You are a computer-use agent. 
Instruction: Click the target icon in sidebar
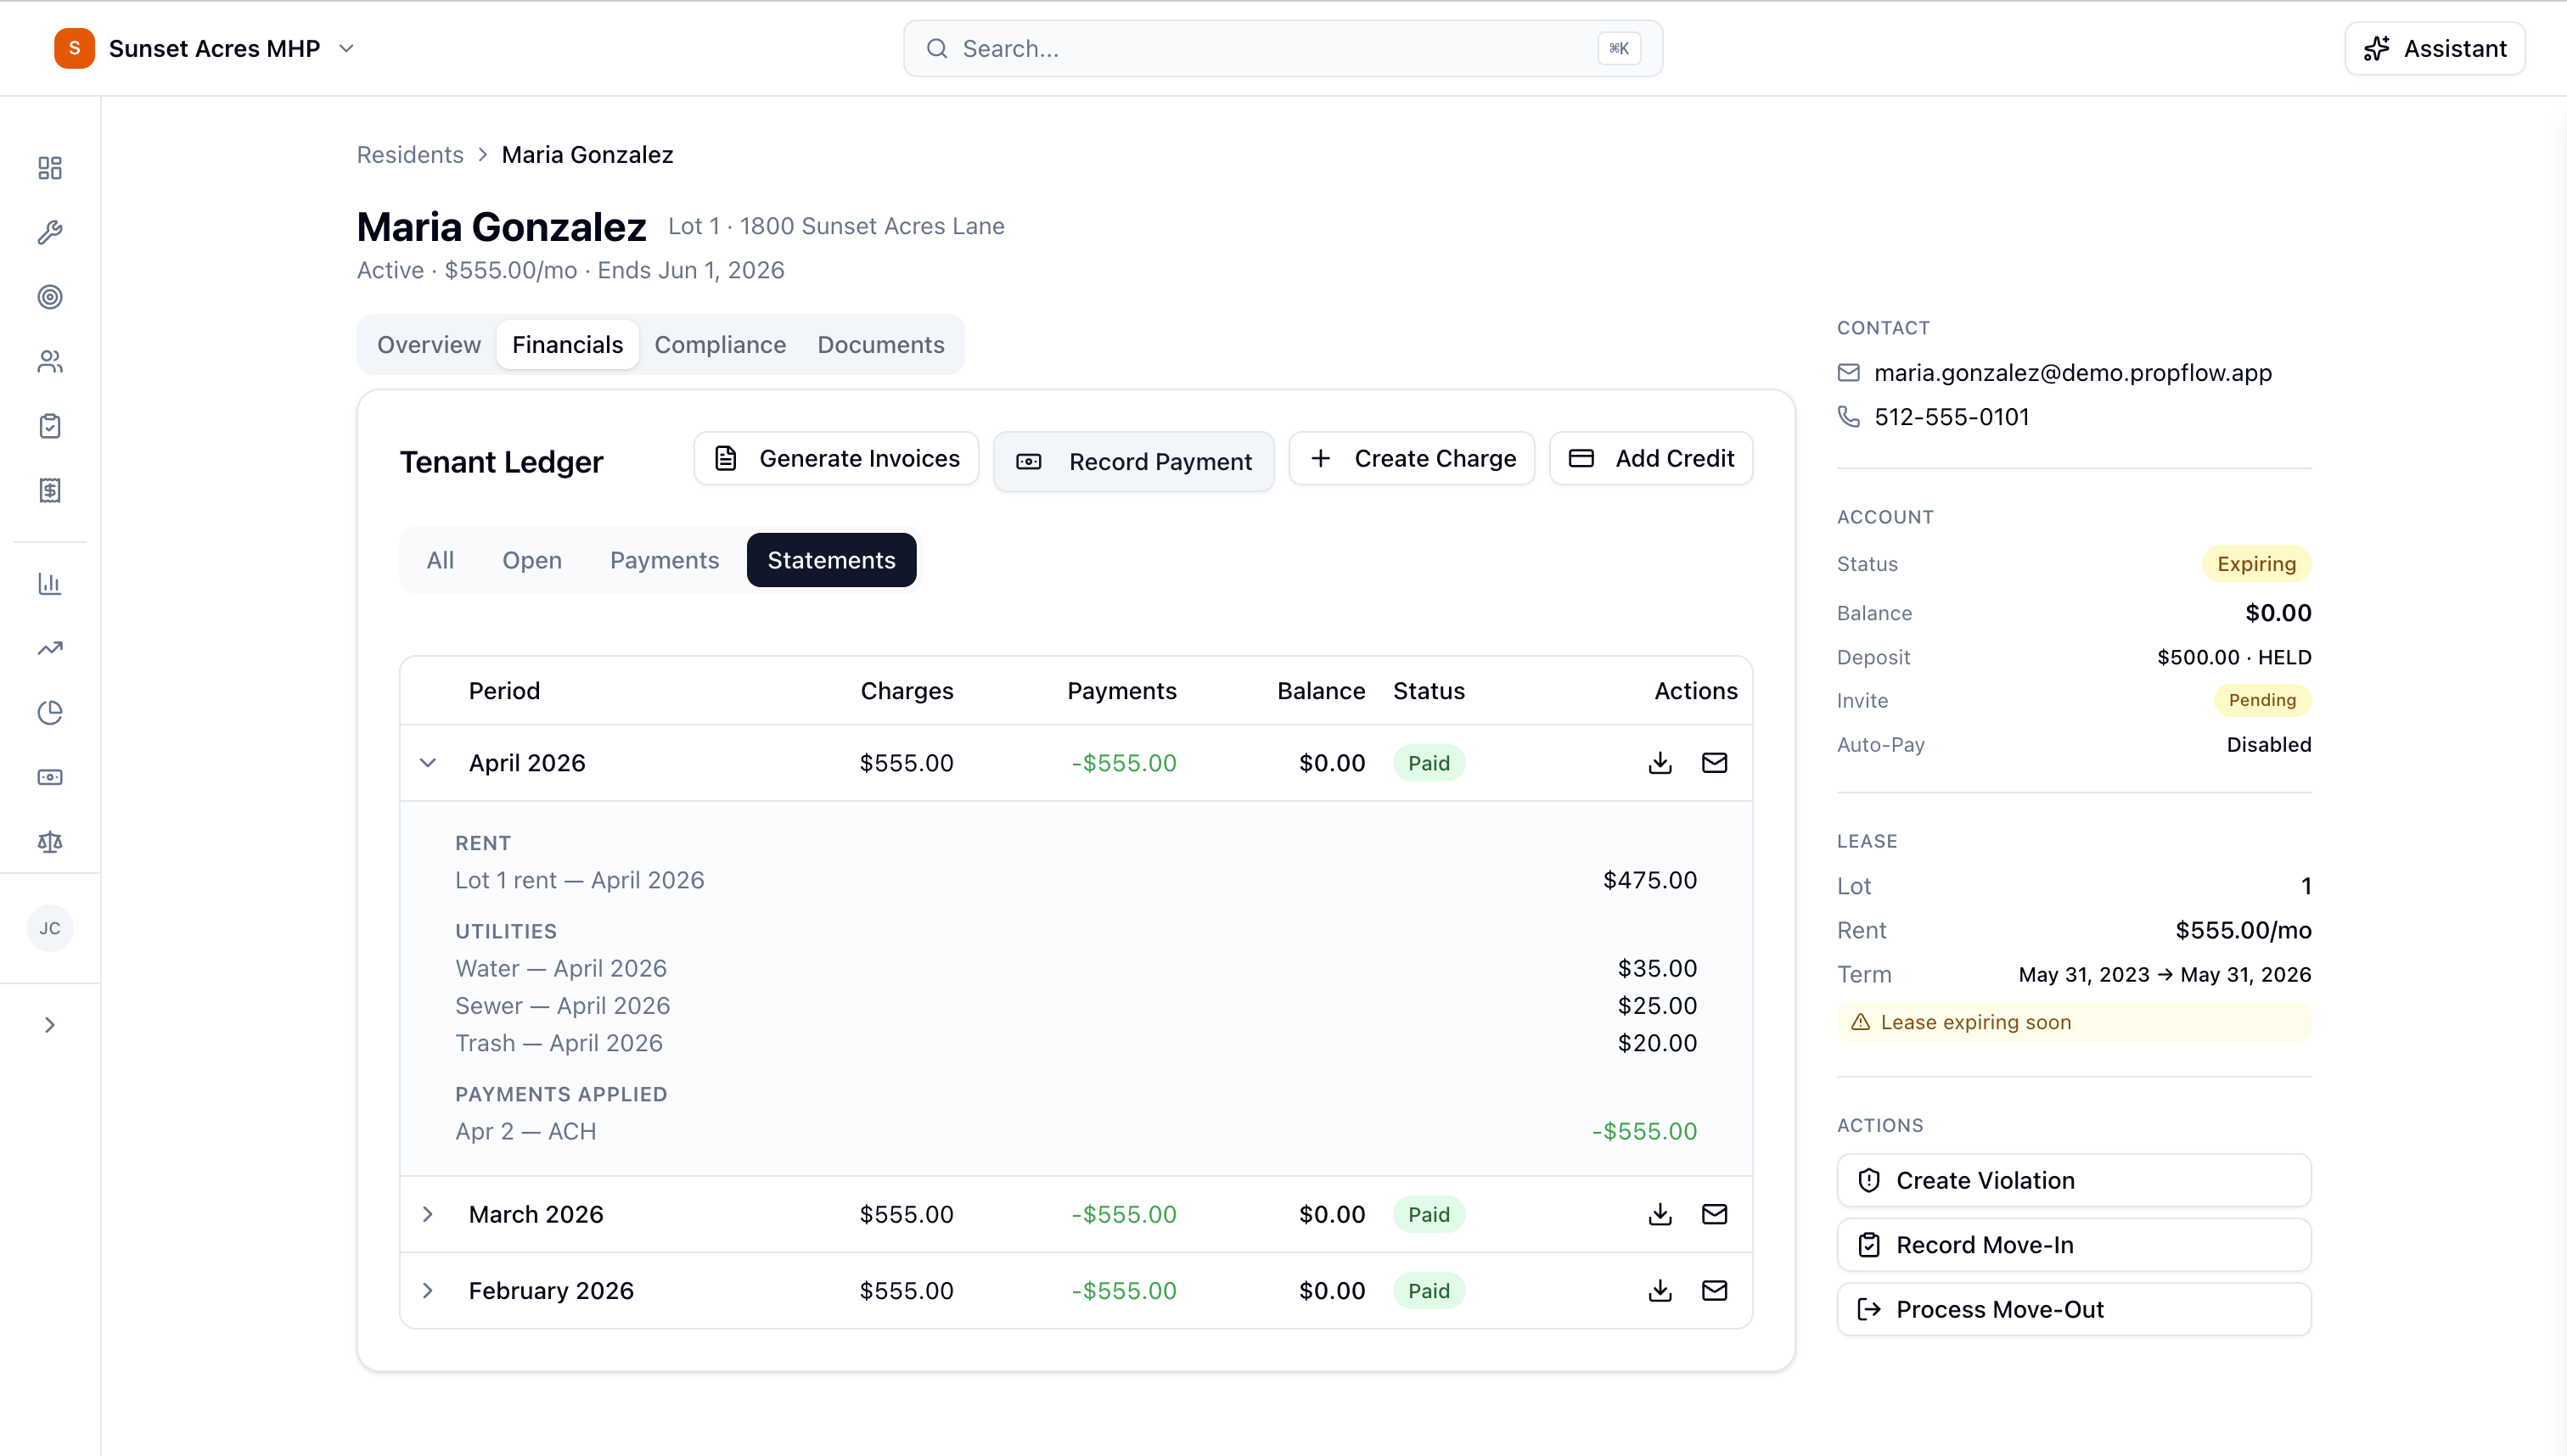coord(50,297)
